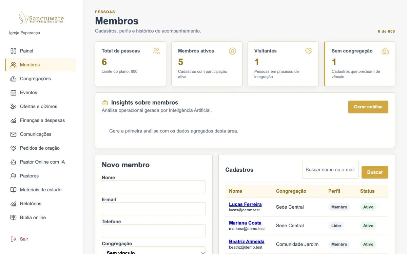Open Finanças e despesas section
The width and height of the screenshot is (407, 254).
pyautogui.click(x=40, y=120)
